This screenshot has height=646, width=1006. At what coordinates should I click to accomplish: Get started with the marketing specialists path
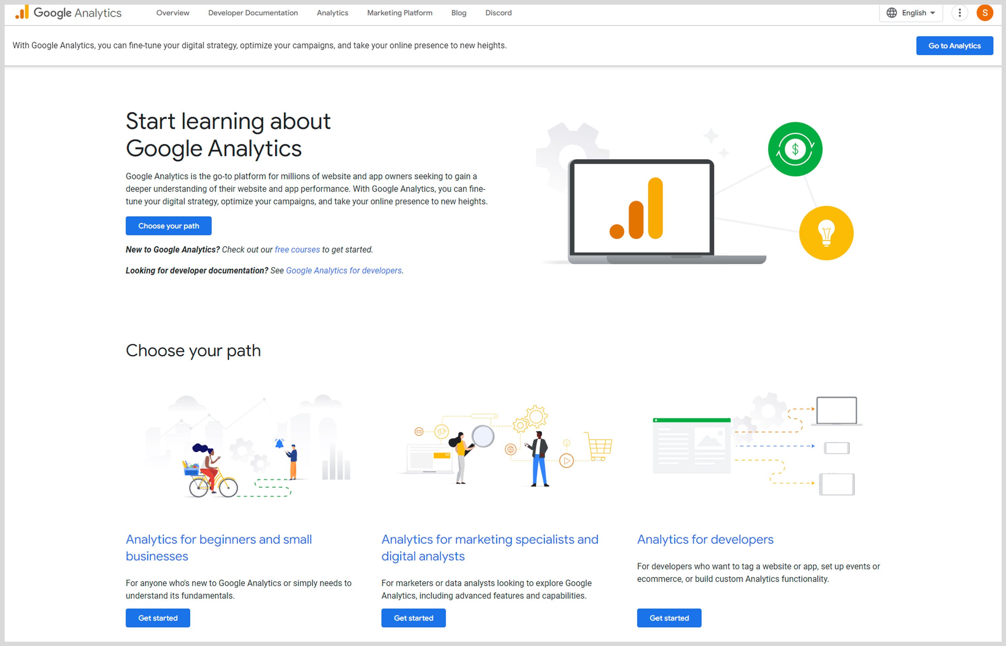click(x=413, y=618)
